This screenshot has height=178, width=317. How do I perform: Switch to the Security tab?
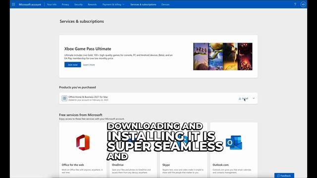tap(78, 4)
